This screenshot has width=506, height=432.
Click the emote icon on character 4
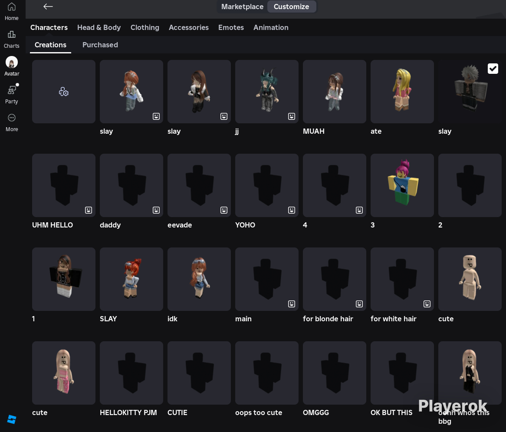[359, 210]
